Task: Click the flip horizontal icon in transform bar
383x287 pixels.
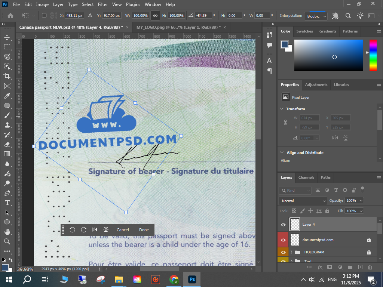Action: 95,230
